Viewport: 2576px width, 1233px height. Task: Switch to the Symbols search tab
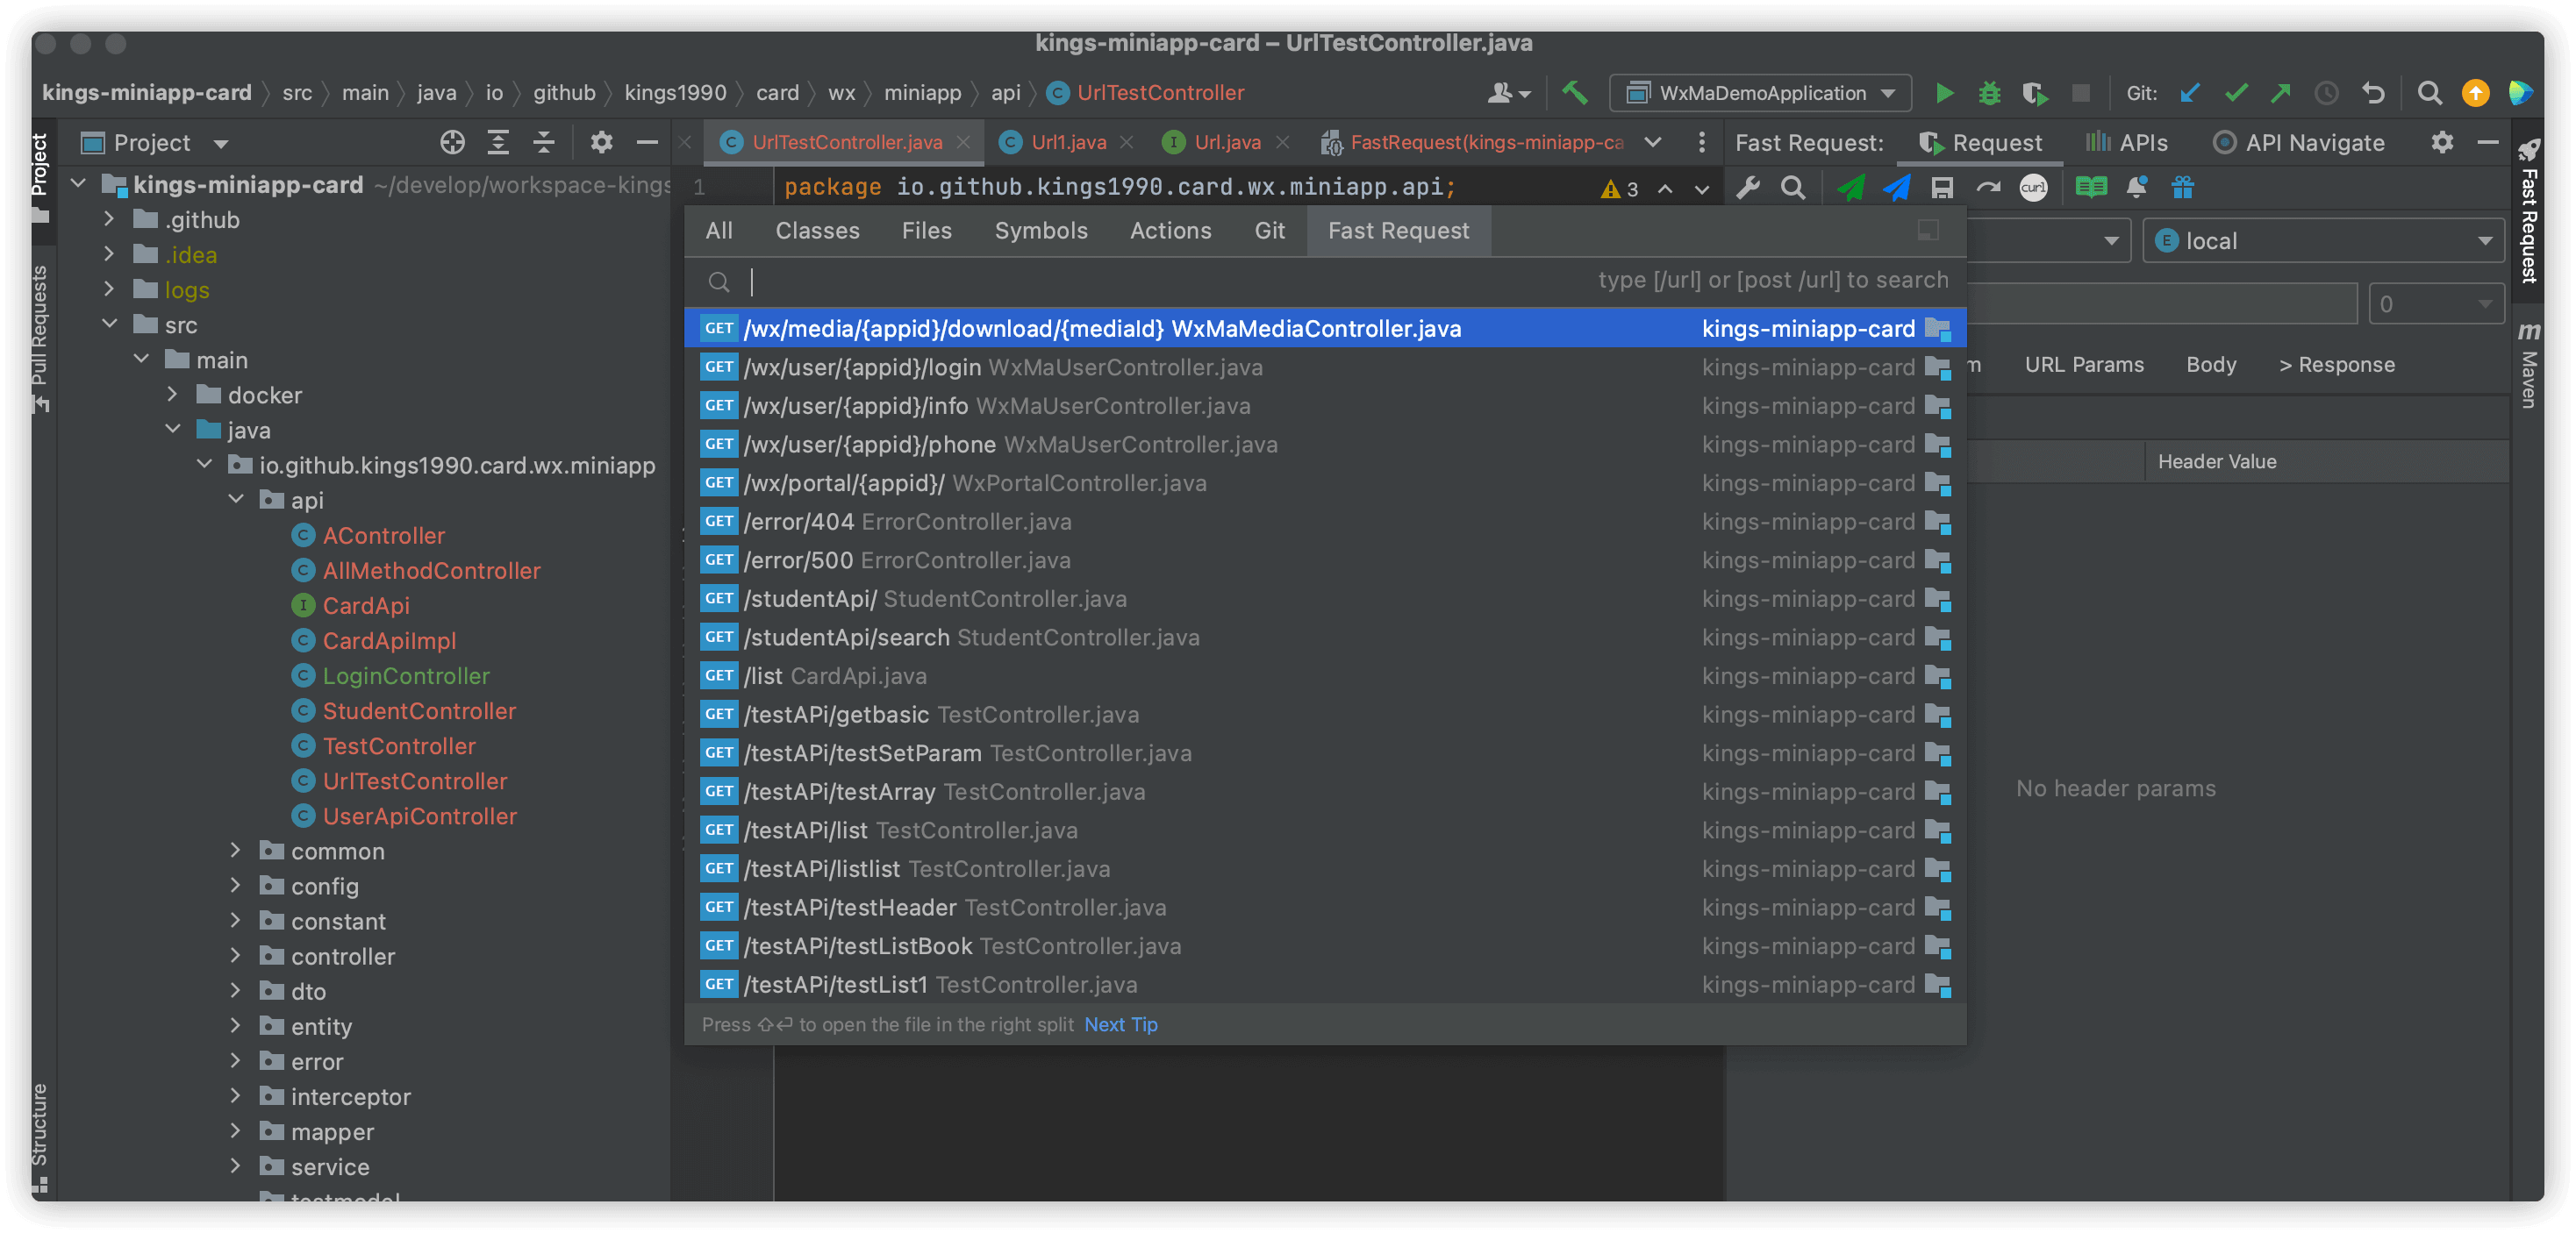click(1040, 231)
